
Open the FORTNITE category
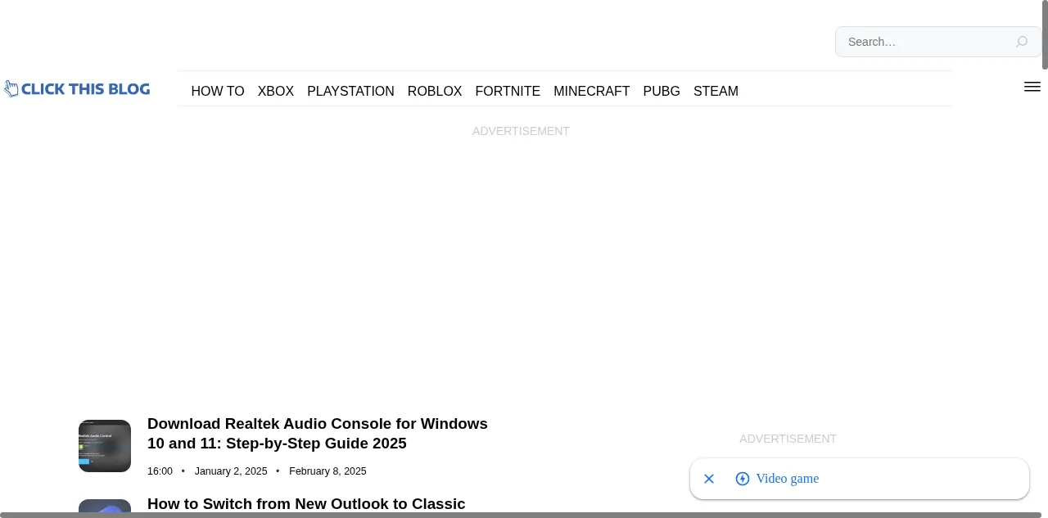click(x=508, y=92)
